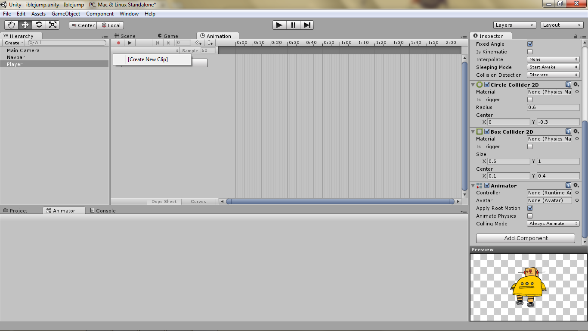The image size is (588, 331).
Task: Select the Hand (pan) tool
Action: [11, 25]
